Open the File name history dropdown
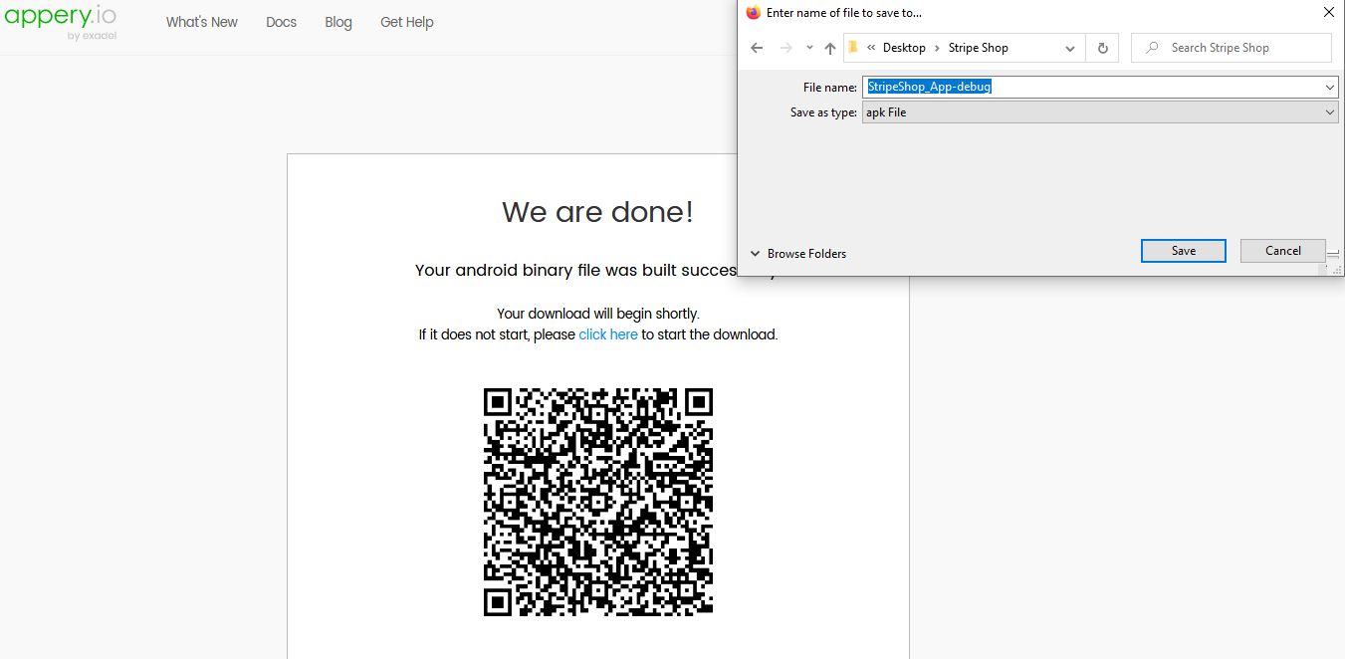 (1330, 88)
